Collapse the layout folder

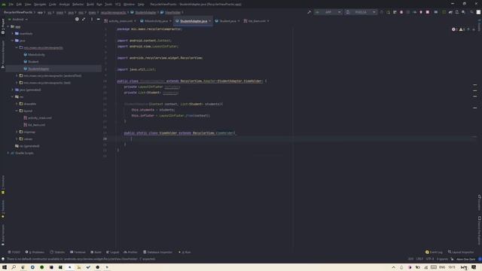point(17,111)
